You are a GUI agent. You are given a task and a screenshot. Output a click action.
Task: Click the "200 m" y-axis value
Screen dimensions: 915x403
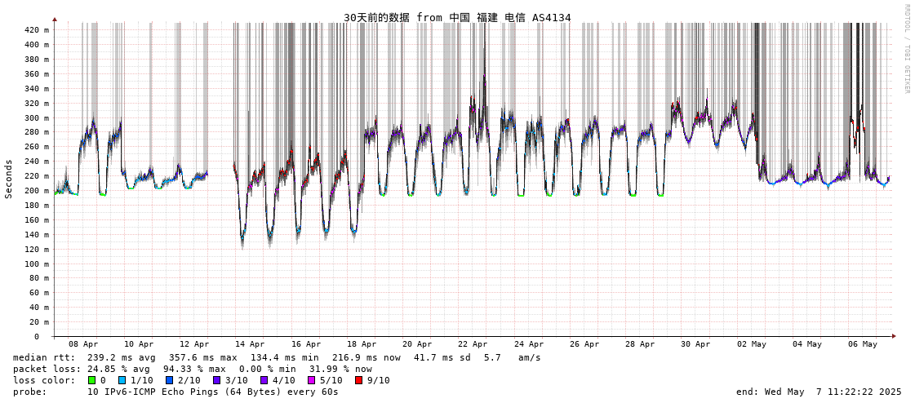pyautogui.click(x=38, y=191)
